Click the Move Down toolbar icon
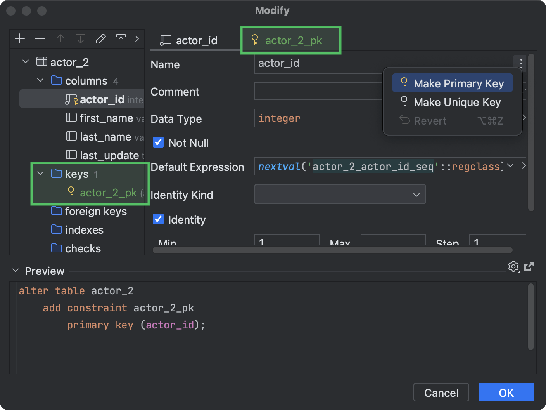546x410 pixels. 80,39
